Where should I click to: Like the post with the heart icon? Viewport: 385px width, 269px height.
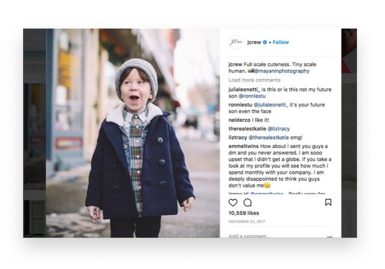click(233, 203)
